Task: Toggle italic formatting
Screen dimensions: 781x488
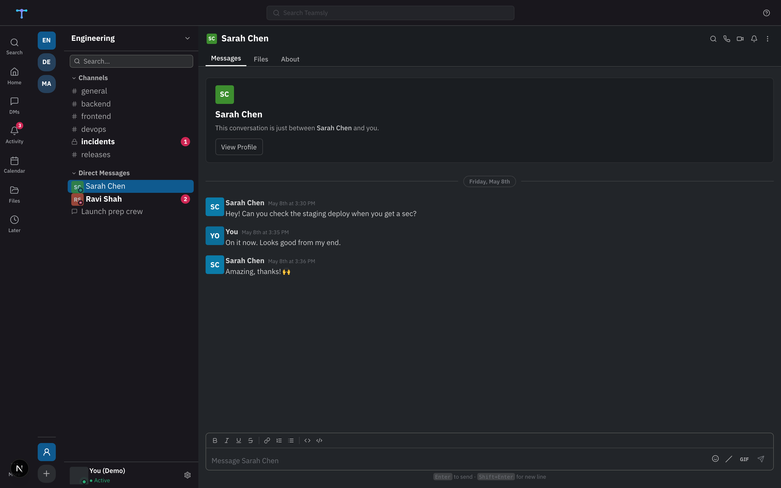Action: point(227,440)
